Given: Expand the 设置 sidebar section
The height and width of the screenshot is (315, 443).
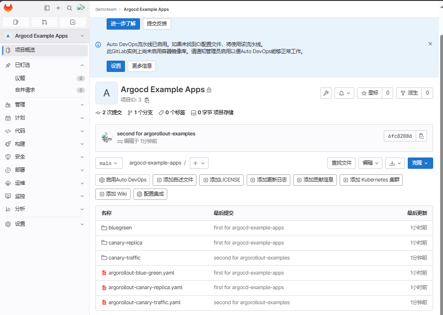Looking at the screenshot, I should coord(45,224).
